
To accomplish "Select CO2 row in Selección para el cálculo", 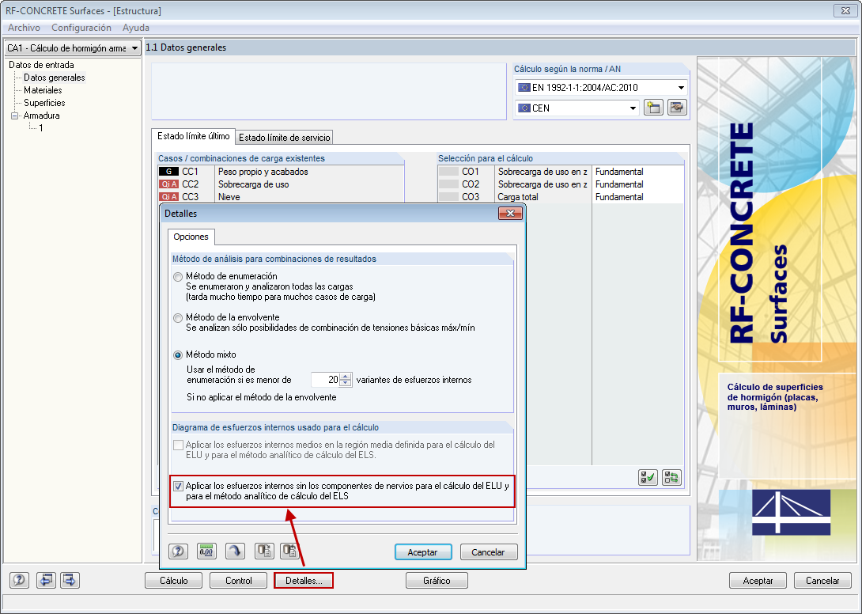I will 560,184.
